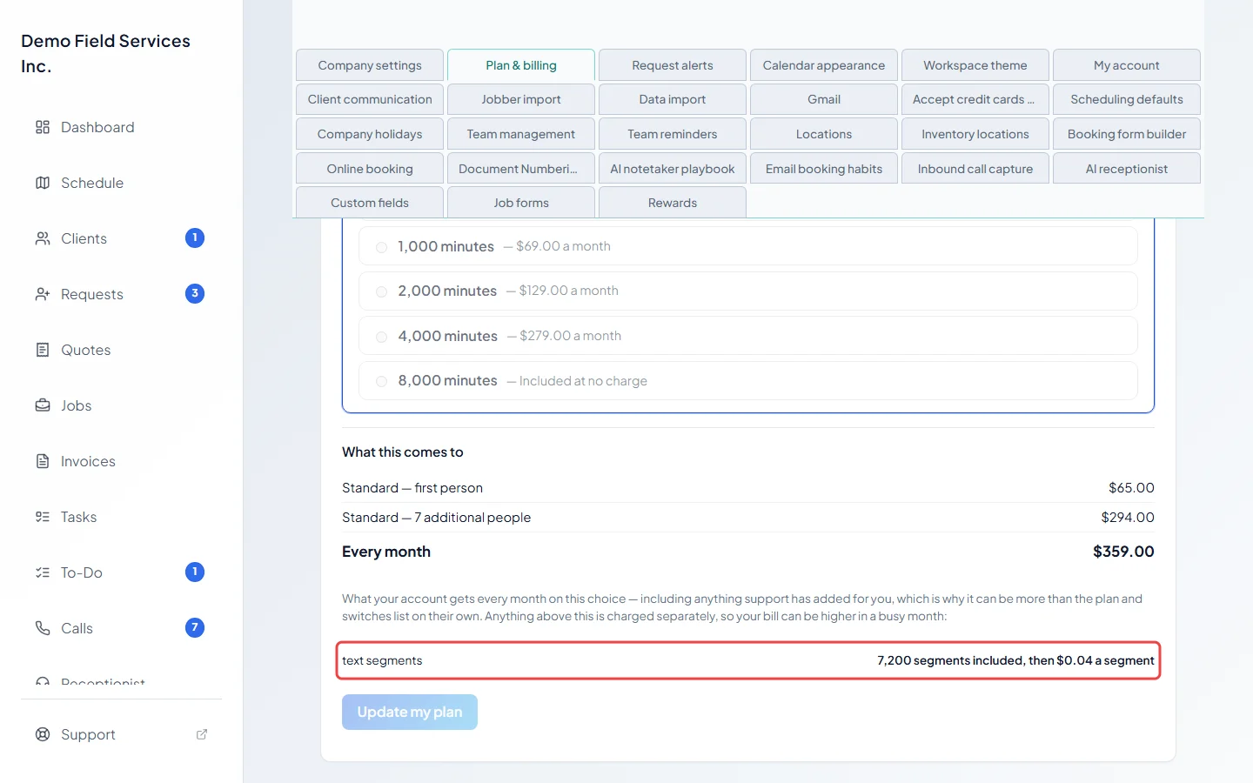1253x783 pixels.
Task: Click the $294.00 additional people amount
Action: coord(1128,518)
